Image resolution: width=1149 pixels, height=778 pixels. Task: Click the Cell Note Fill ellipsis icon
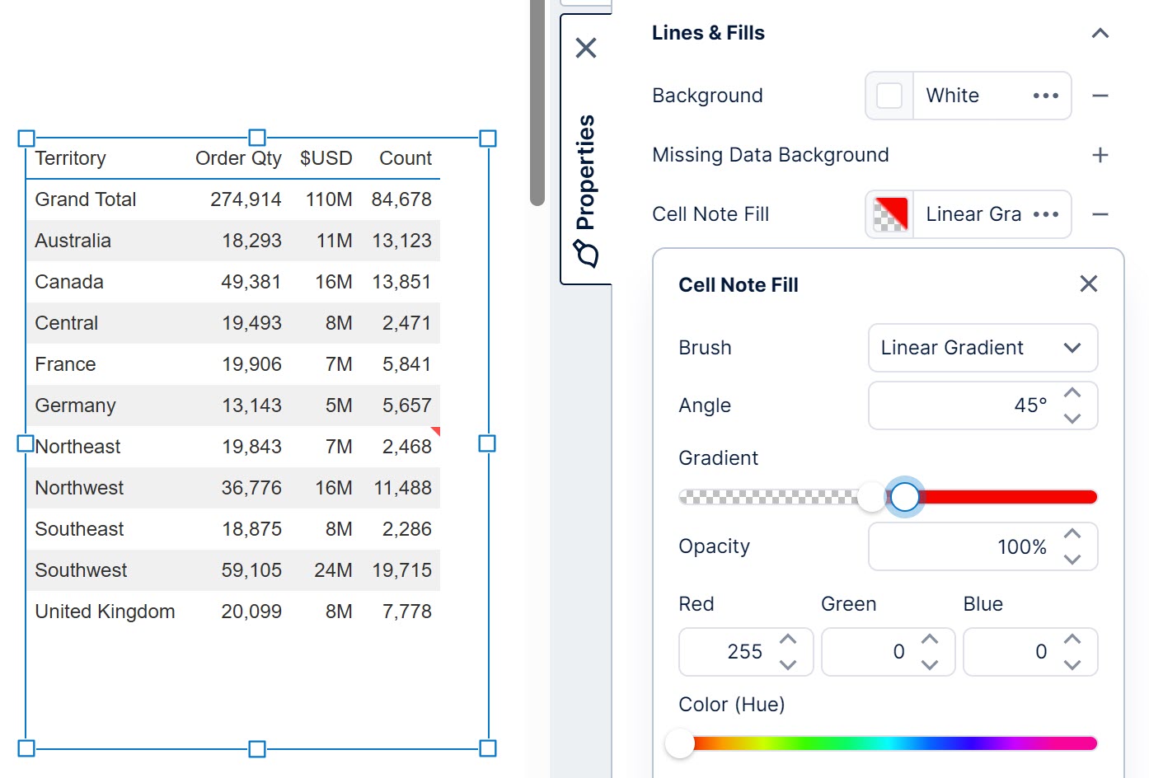(1044, 214)
